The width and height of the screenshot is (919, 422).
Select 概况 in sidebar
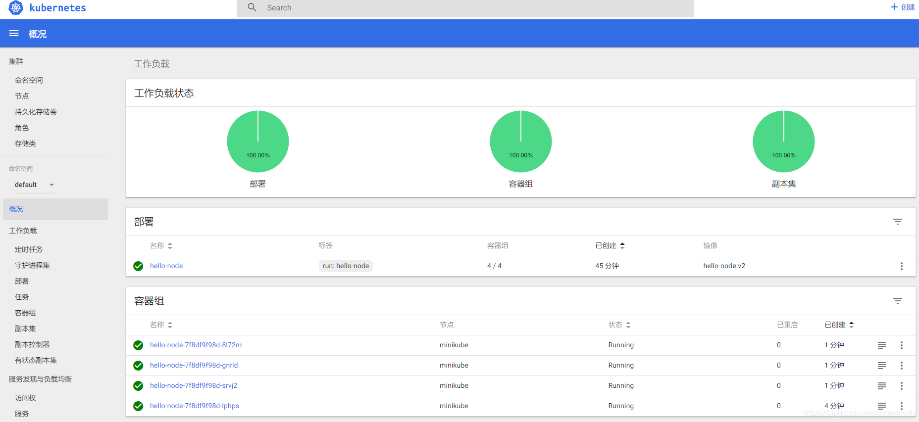[x=55, y=209]
